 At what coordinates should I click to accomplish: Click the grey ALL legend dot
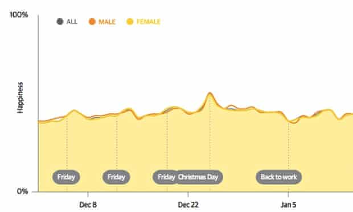(x=60, y=22)
